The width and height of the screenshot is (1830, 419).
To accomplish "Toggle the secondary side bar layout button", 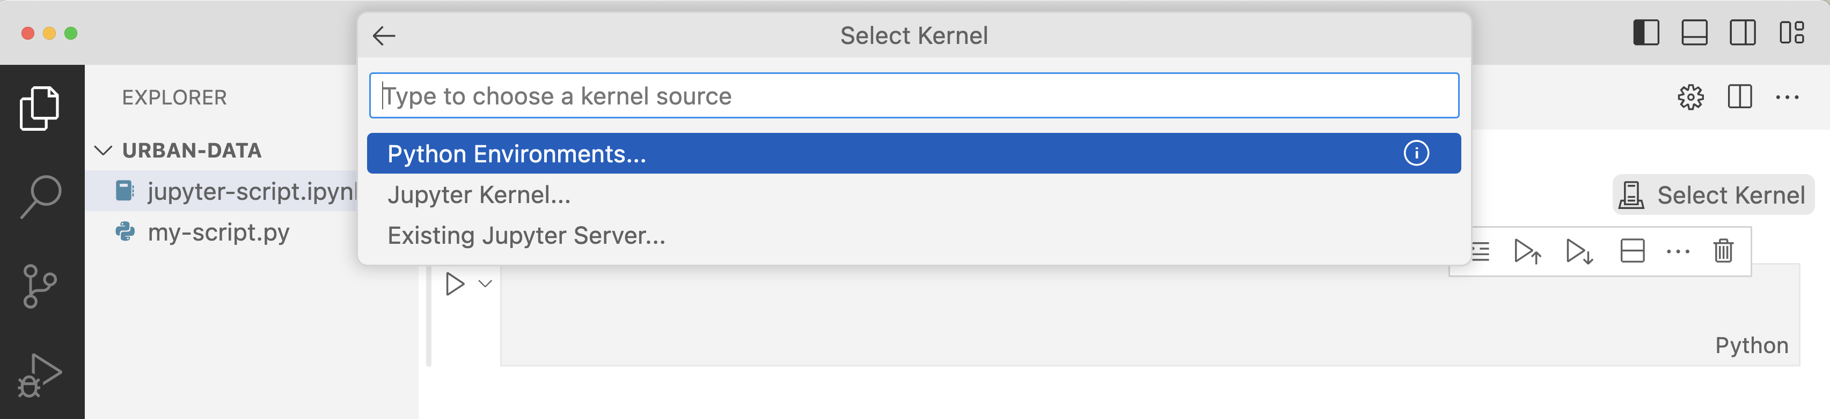I will tap(1743, 33).
